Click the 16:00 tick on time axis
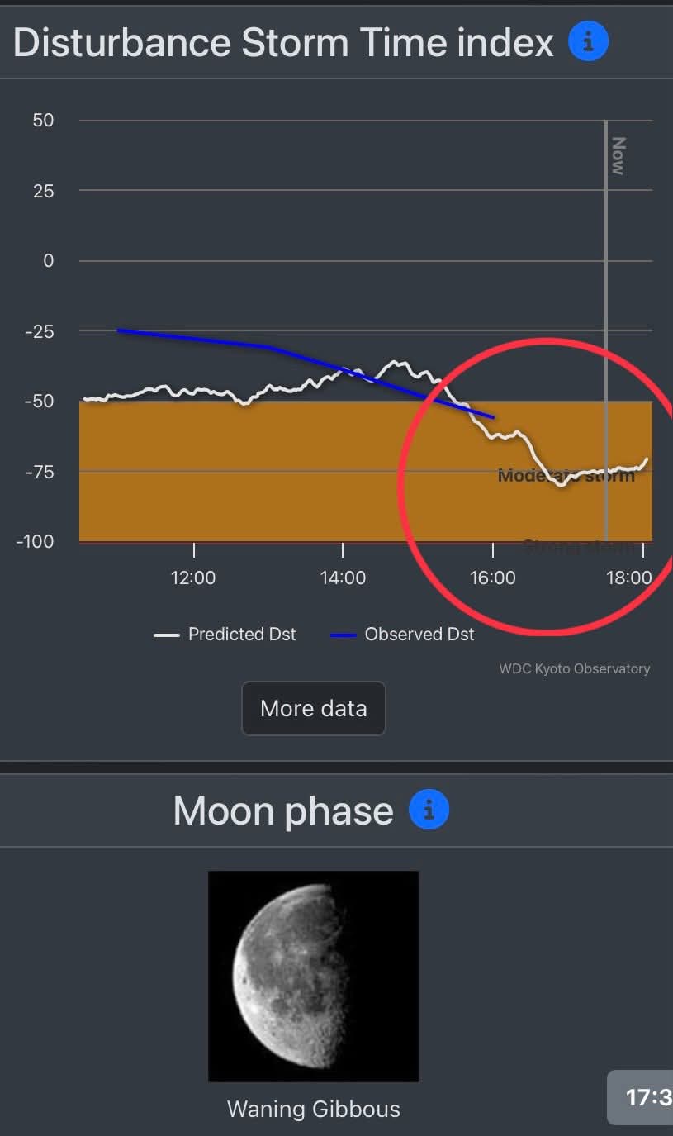This screenshot has height=1136, width=673. point(493,578)
